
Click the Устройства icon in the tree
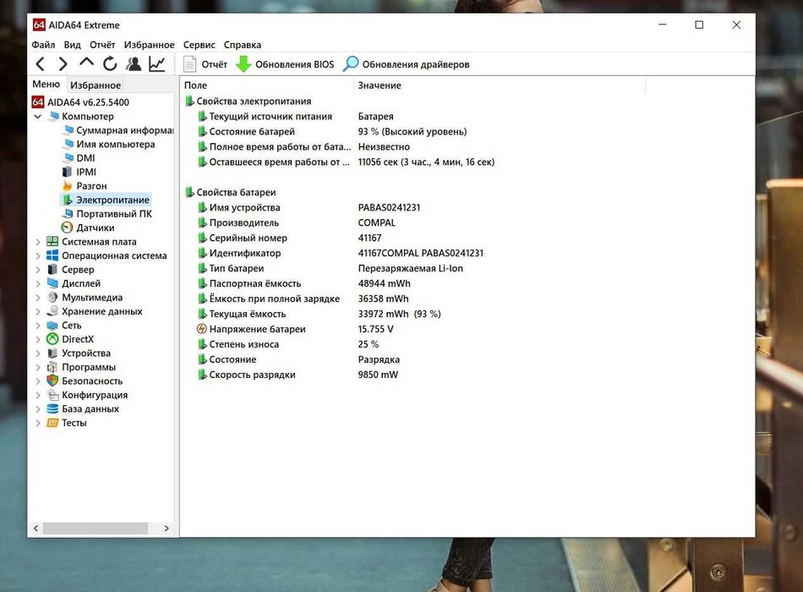[52, 354]
